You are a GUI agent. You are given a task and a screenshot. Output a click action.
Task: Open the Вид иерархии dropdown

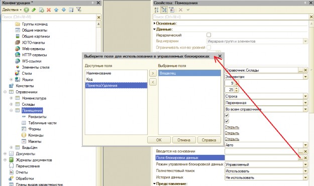(x=305, y=41)
